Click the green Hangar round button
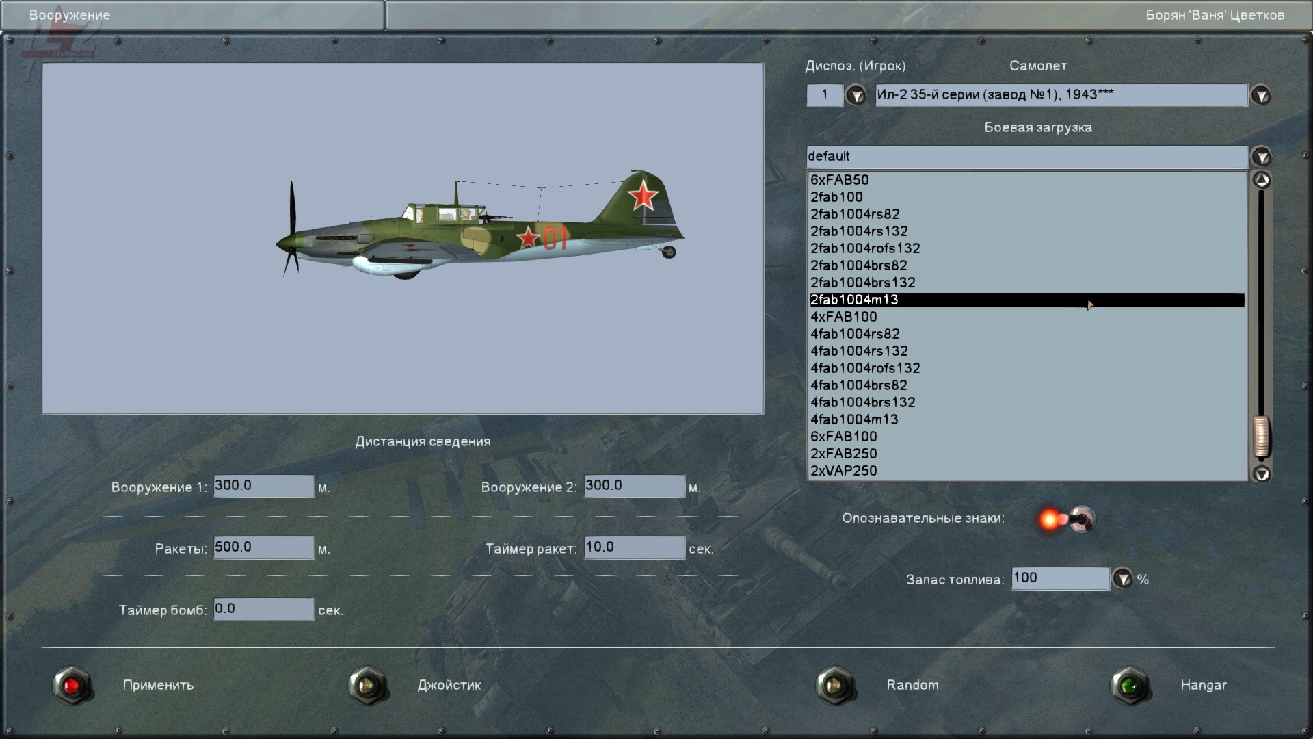The width and height of the screenshot is (1313, 739). point(1130,685)
